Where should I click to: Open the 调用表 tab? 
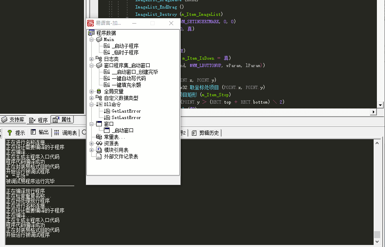(65, 133)
